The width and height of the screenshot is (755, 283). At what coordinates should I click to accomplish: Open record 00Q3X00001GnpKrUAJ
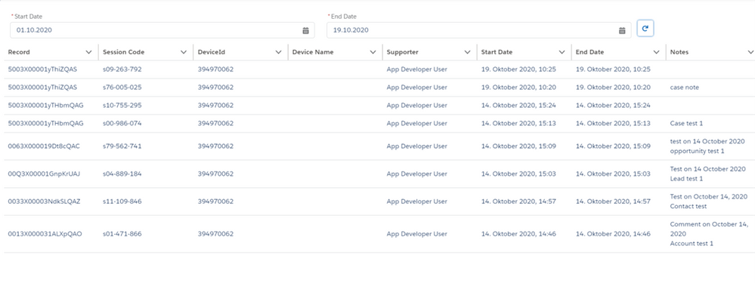[44, 174]
